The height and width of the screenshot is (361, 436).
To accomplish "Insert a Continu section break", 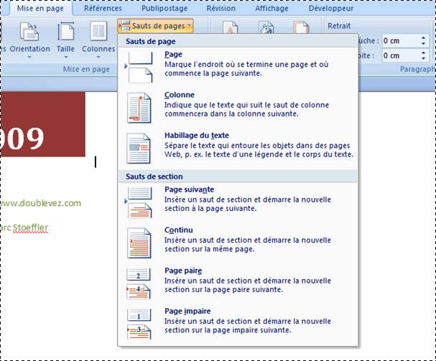I will (x=238, y=243).
